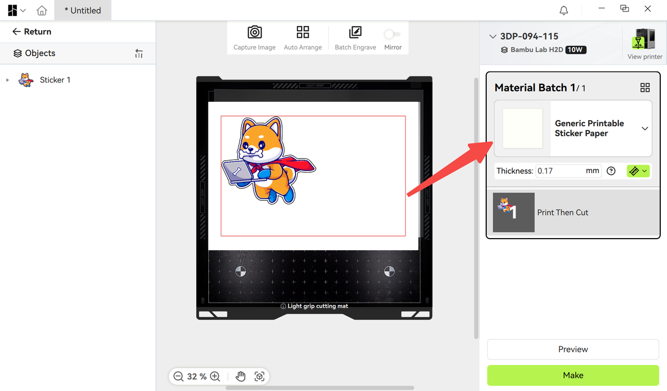Open the Batch Engrave tool
The width and height of the screenshot is (667, 391).
click(x=355, y=37)
